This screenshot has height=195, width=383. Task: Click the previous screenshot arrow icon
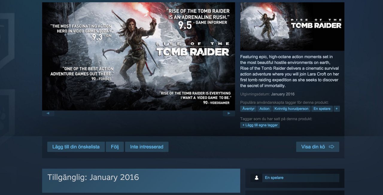47,113
